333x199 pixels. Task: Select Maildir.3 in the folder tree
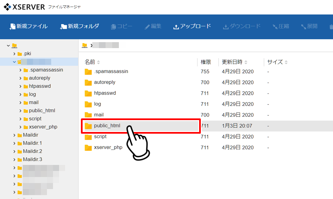coord(33,160)
